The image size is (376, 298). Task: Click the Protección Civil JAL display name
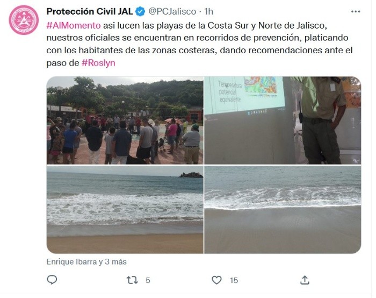(90, 11)
